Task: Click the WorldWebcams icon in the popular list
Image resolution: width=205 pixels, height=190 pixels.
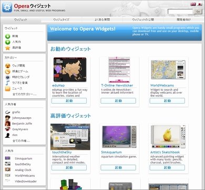Action: [x=7, y=175]
